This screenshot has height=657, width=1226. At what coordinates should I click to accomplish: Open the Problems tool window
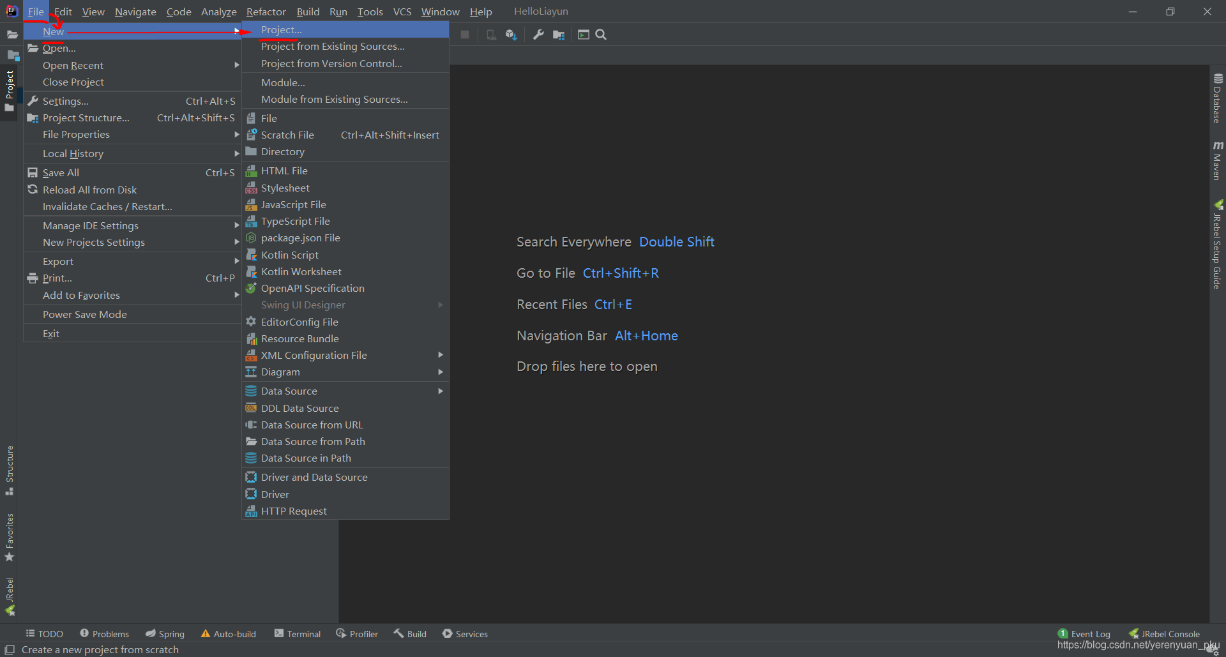pyautogui.click(x=104, y=634)
